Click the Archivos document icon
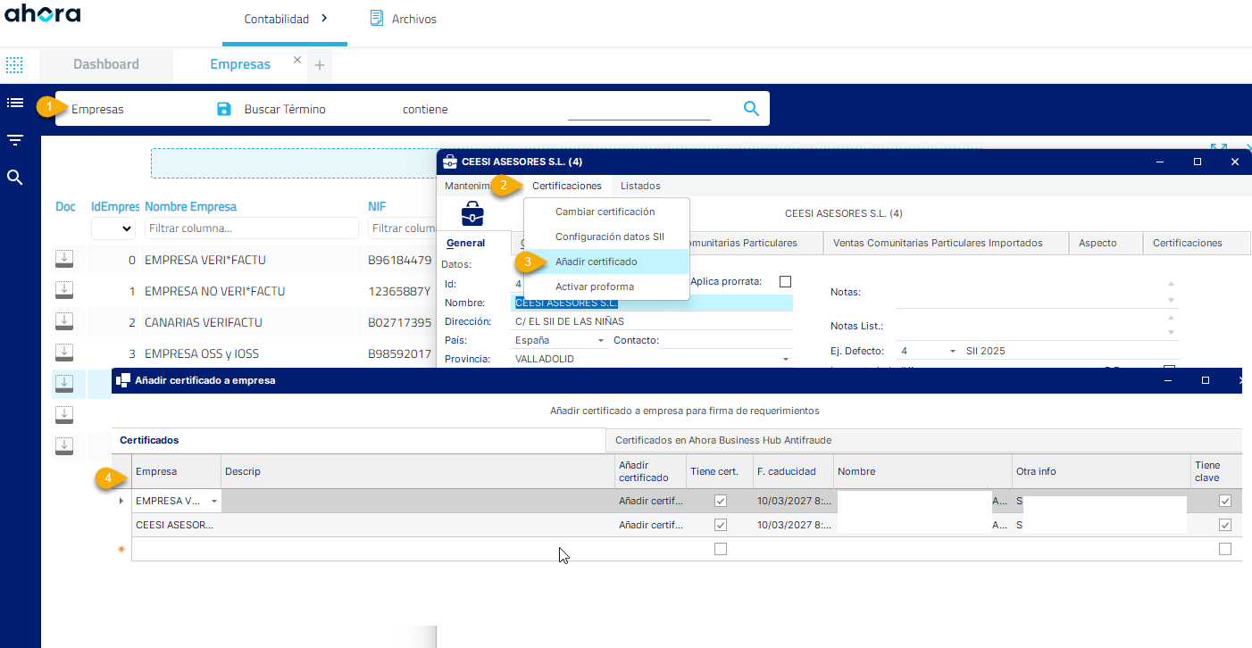The width and height of the screenshot is (1252, 648). coord(377,18)
